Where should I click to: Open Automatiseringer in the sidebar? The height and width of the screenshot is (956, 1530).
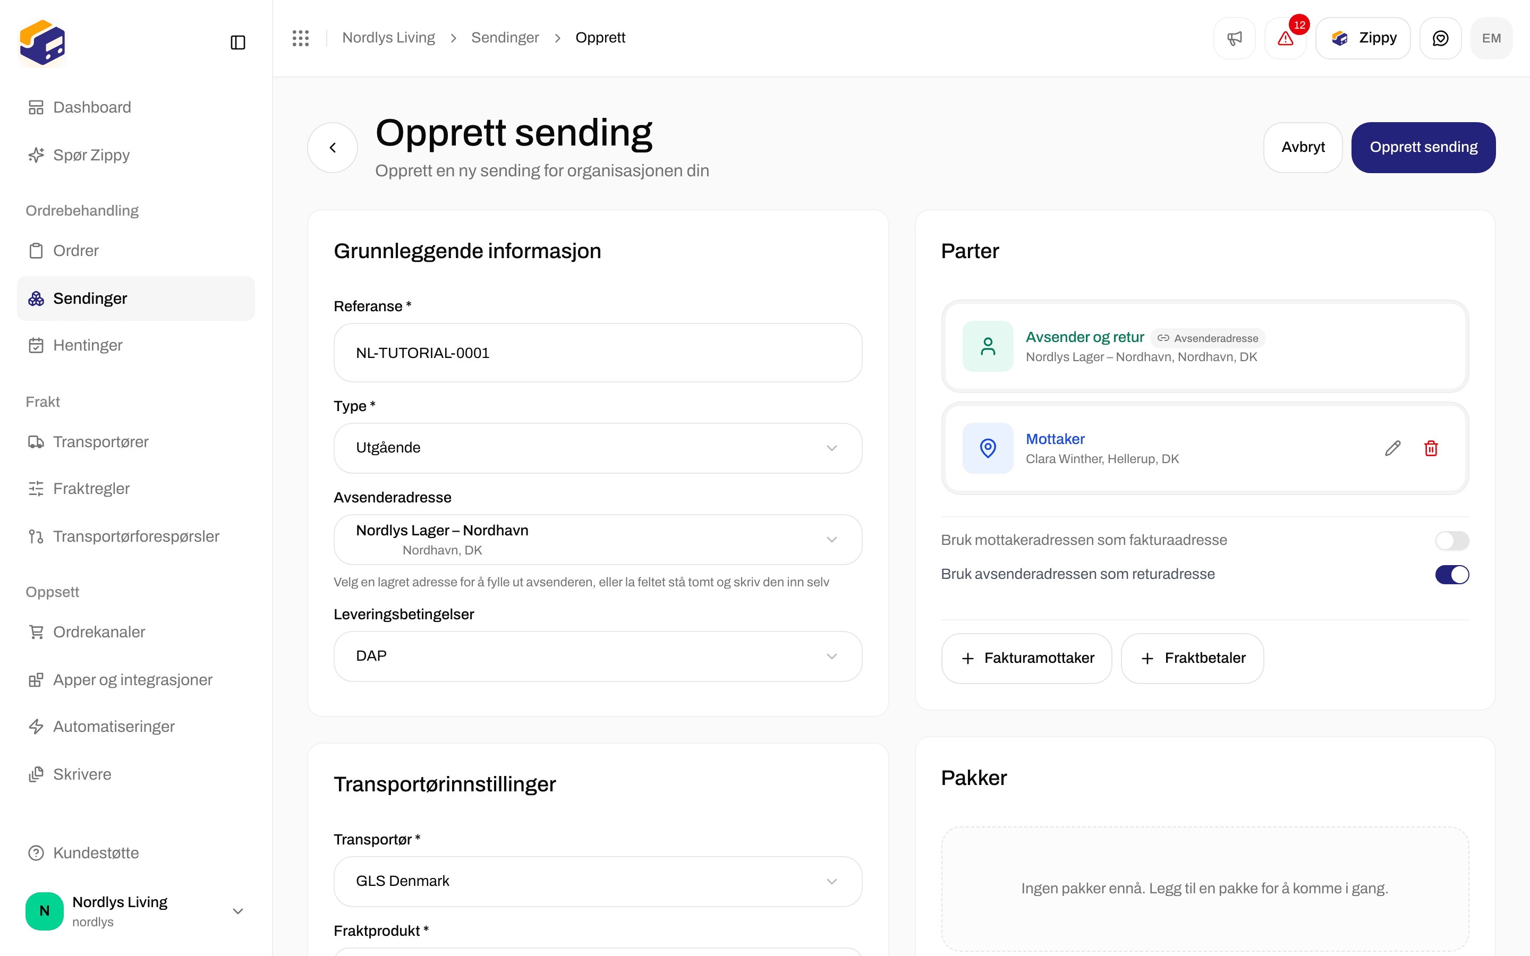click(x=136, y=727)
